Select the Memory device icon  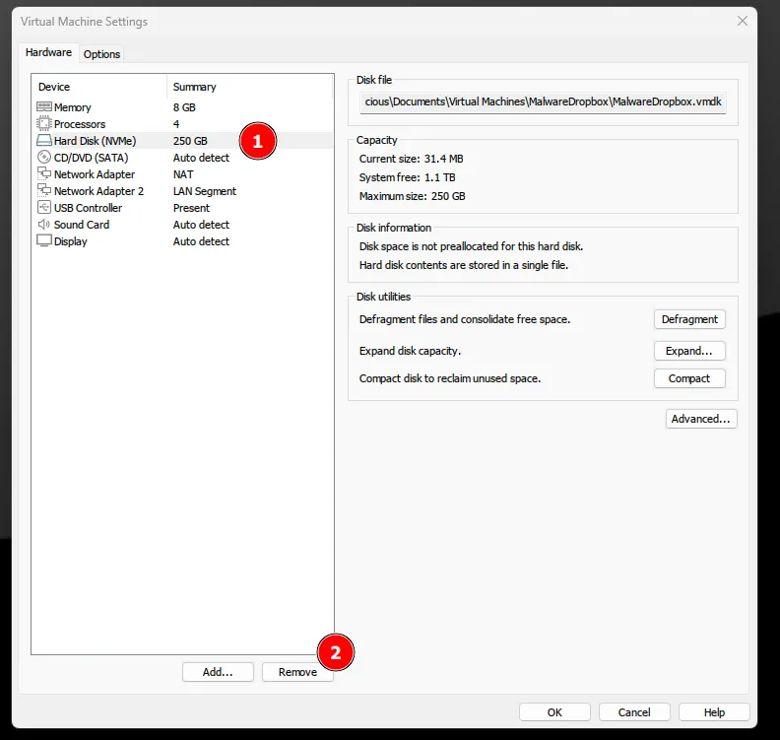(44, 107)
